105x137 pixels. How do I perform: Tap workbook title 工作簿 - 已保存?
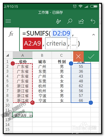[50, 12]
